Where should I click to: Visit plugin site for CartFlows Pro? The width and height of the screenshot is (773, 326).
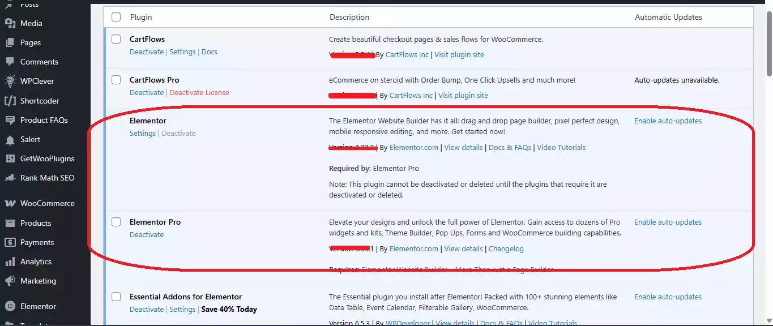point(463,95)
